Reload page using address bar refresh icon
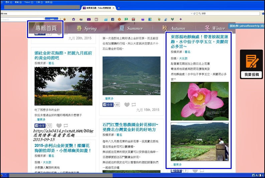Viewport: 265px width, 178px height. 195,13
